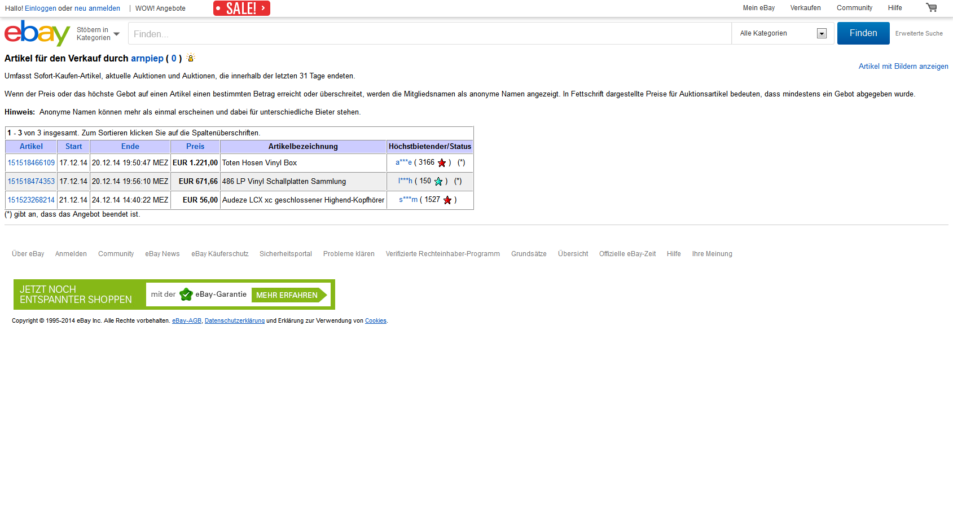The height and width of the screenshot is (510, 953).
Task: Expand Stöbern in Kategorien dropdown
Action: point(98,34)
